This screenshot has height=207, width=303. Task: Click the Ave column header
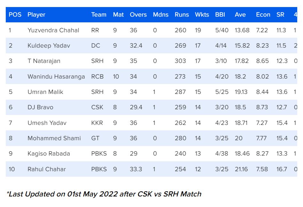pyautogui.click(x=240, y=15)
